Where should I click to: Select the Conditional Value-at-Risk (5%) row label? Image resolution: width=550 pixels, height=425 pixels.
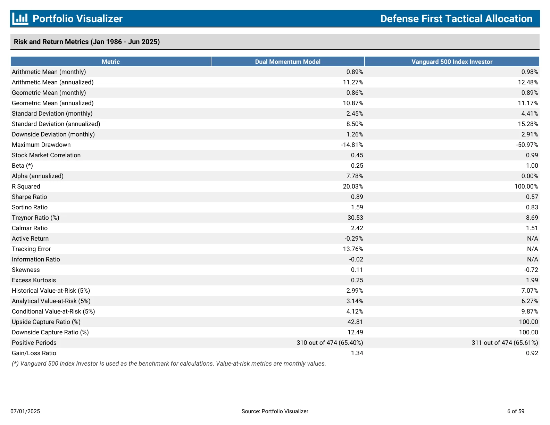[x=53, y=311]
